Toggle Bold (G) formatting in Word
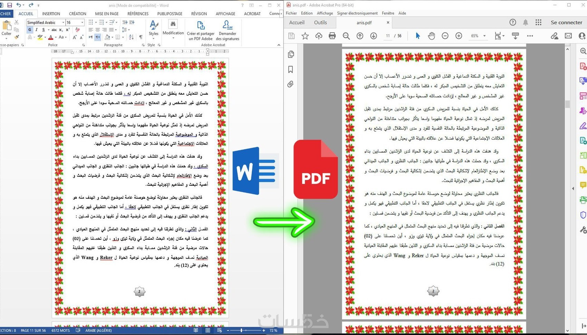Image resolution: width=587 pixels, height=335 pixels. coord(30,30)
